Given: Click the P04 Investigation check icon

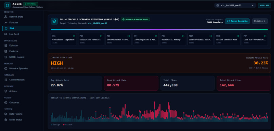Looking at the screenshot, I should pyautogui.click(x=156, y=36).
